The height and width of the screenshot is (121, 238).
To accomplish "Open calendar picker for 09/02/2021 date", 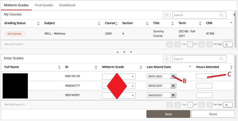I will 173,86.
